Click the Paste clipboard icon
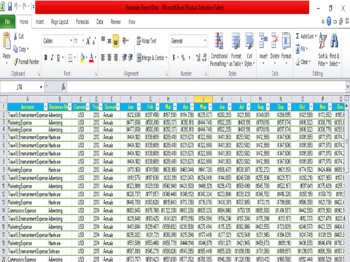This screenshot has width=350, height=262. 6,41
